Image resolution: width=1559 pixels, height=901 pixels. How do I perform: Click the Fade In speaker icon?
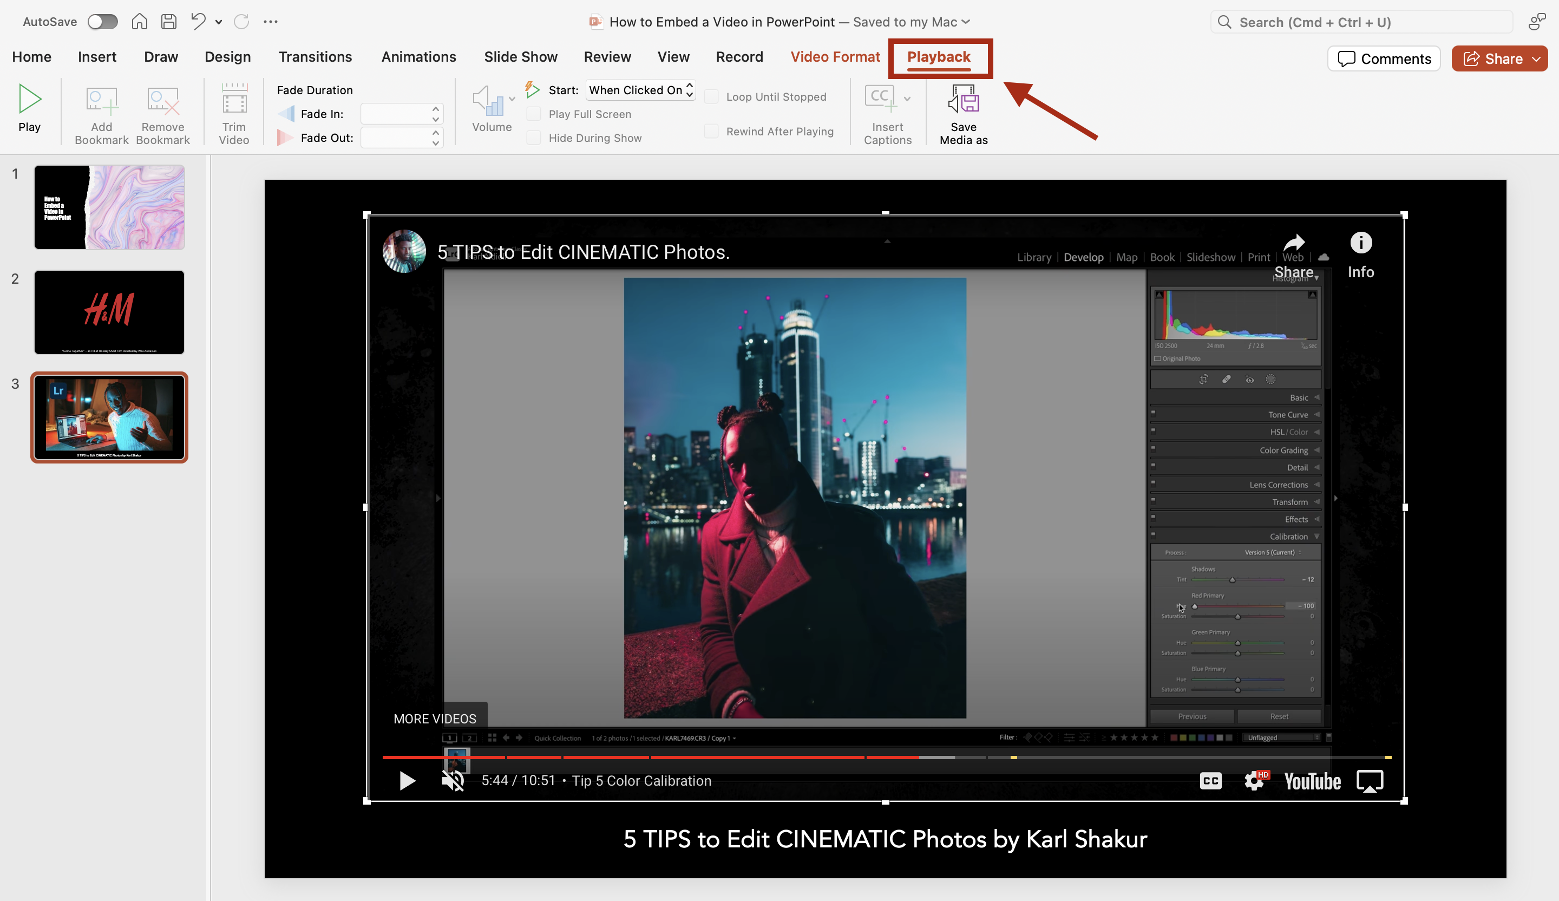[x=286, y=114]
